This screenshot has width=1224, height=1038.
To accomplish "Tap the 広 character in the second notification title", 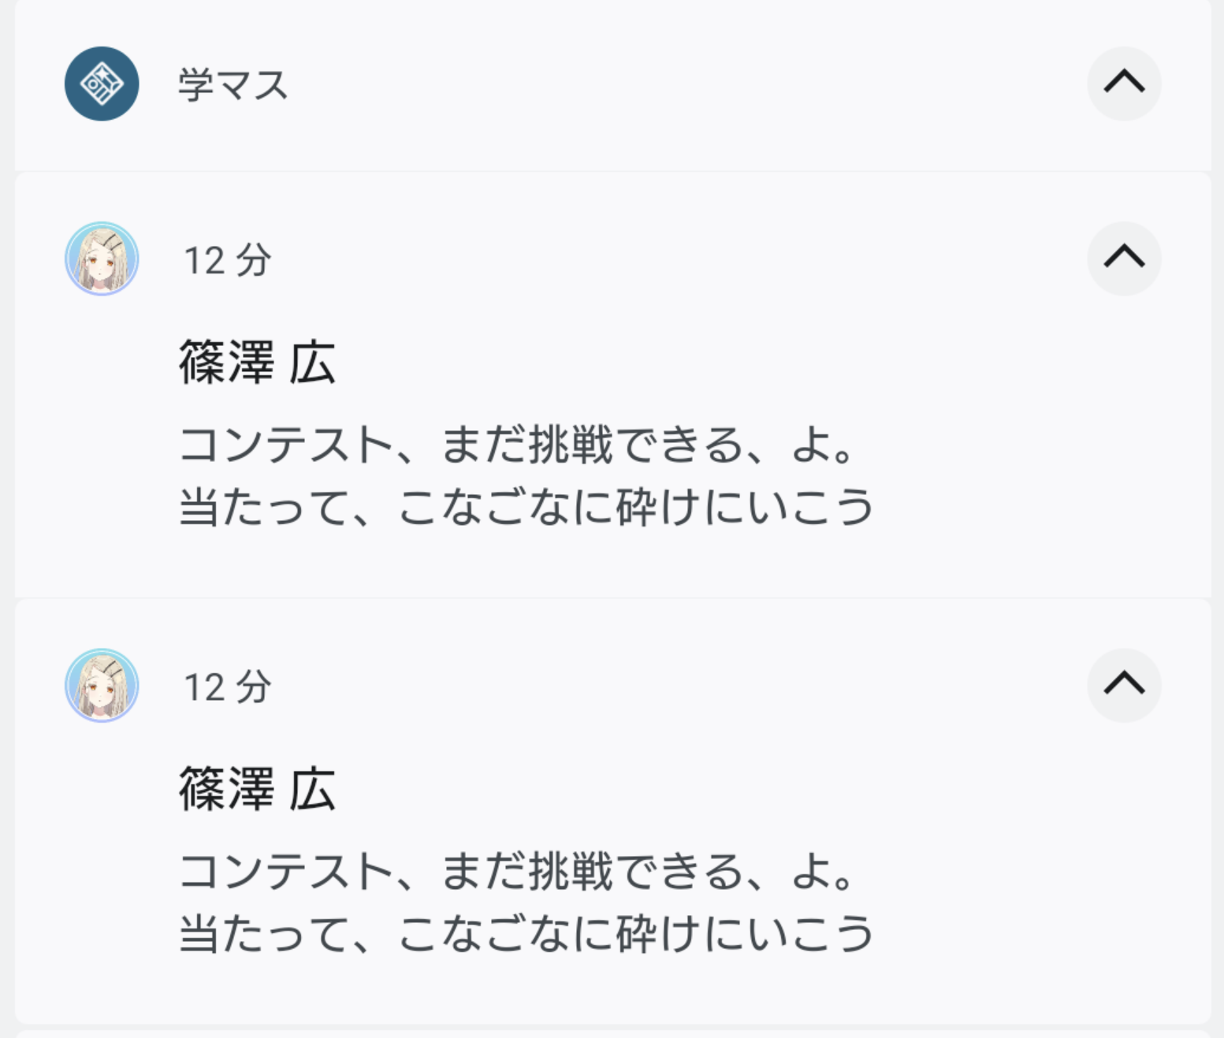I will (x=312, y=789).
